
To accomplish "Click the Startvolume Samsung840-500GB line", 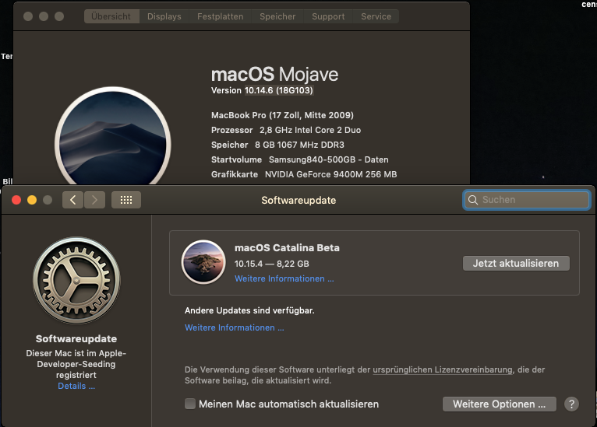I will pos(299,159).
